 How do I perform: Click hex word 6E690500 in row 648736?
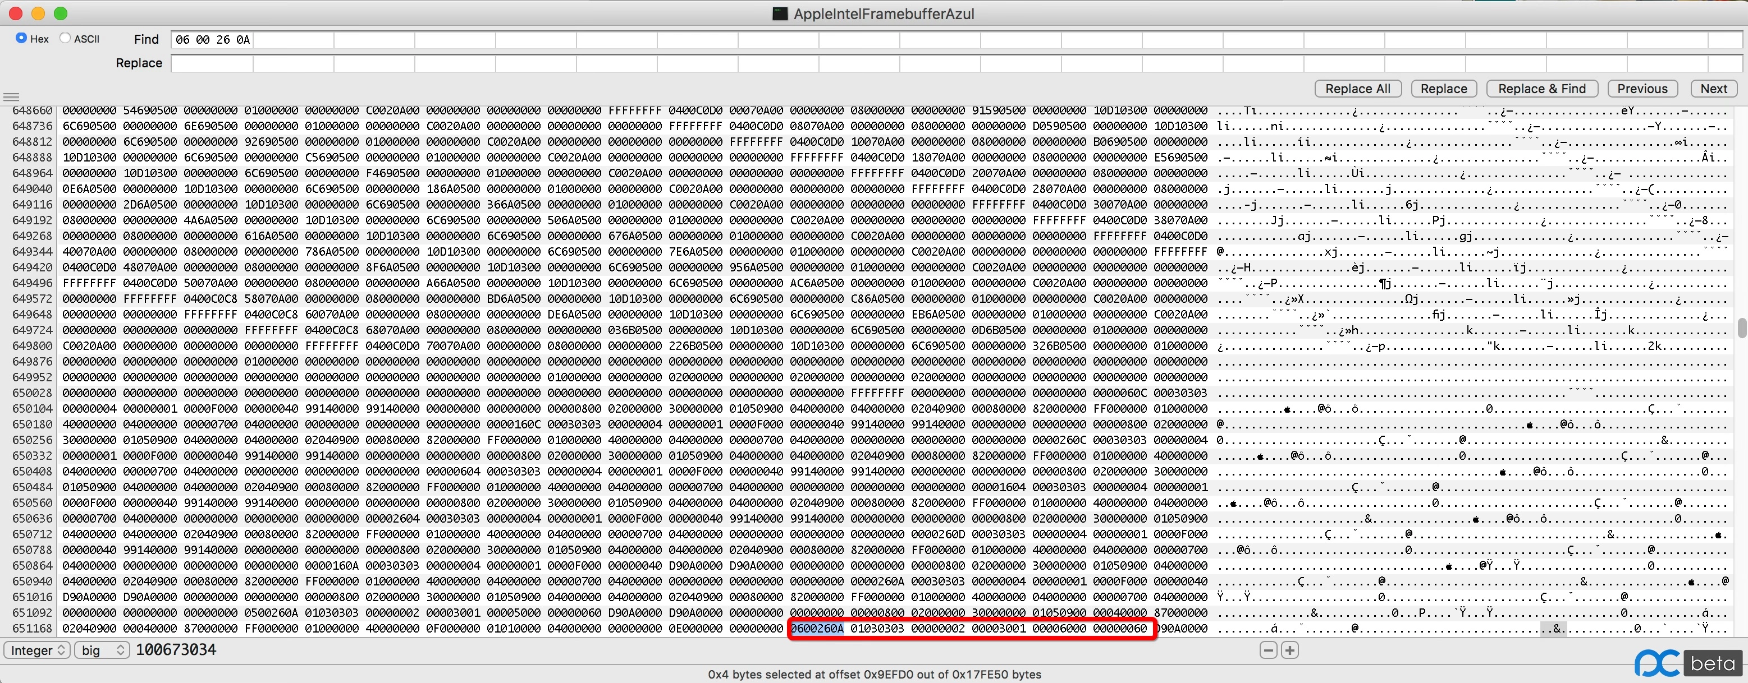click(x=211, y=126)
